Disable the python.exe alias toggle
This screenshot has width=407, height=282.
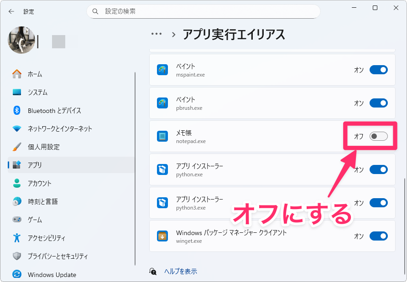coord(378,169)
